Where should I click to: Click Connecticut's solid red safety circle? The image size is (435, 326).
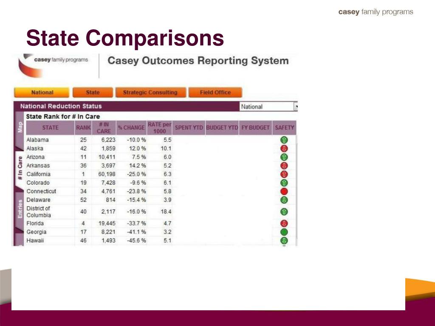coord(284,191)
